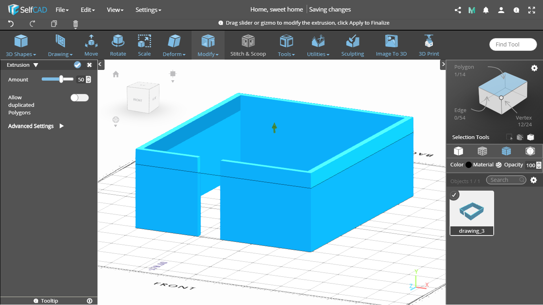Viewport: 543px width, 305px height.
Task: Switch to solid render mode
Action: coord(458,151)
